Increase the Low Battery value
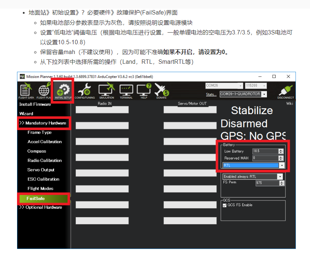 (x=281, y=150)
